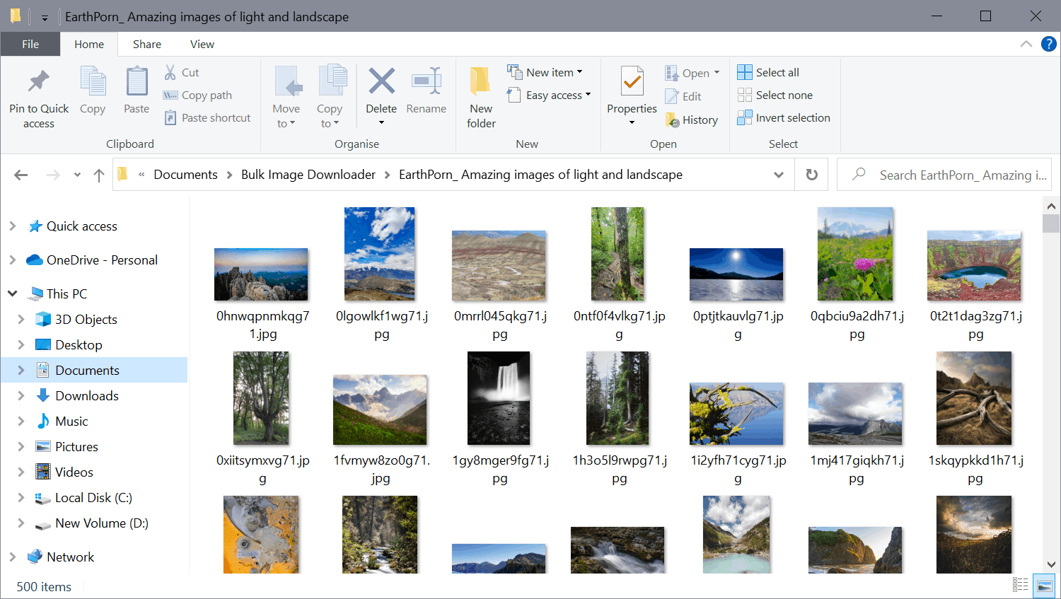Click Paste shortcut command
1061x599 pixels.
coord(207,117)
